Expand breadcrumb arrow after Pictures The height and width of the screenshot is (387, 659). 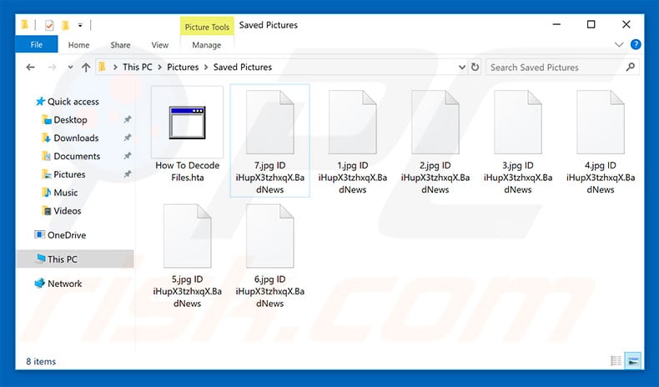coord(206,68)
